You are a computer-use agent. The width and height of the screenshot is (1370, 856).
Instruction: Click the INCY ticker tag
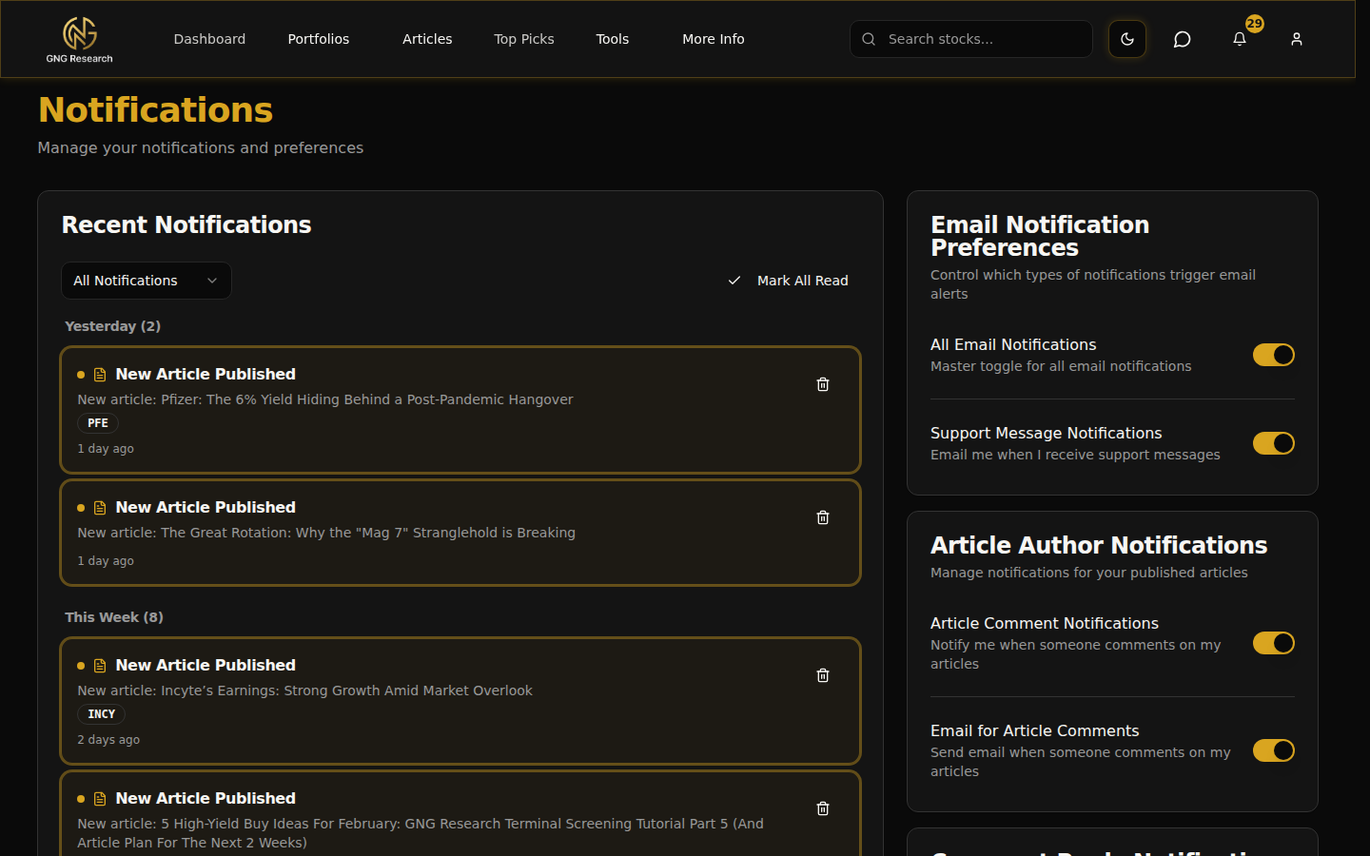(102, 714)
